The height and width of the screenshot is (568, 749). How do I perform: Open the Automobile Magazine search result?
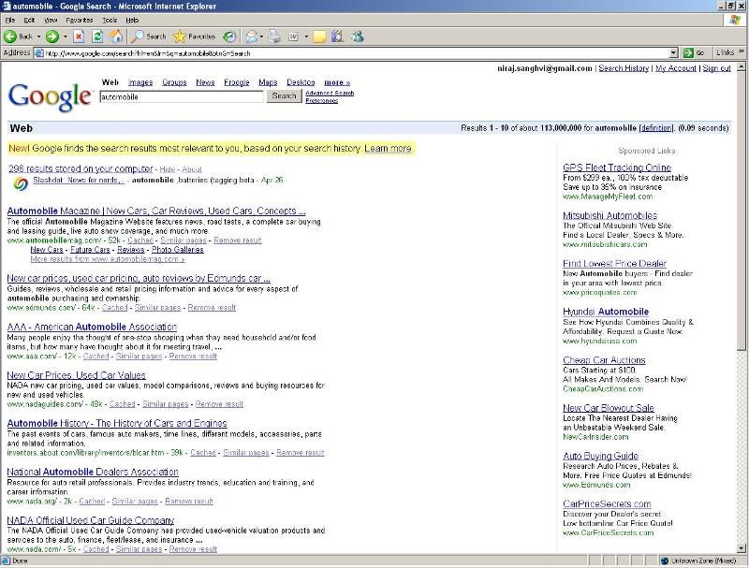(156, 211)
